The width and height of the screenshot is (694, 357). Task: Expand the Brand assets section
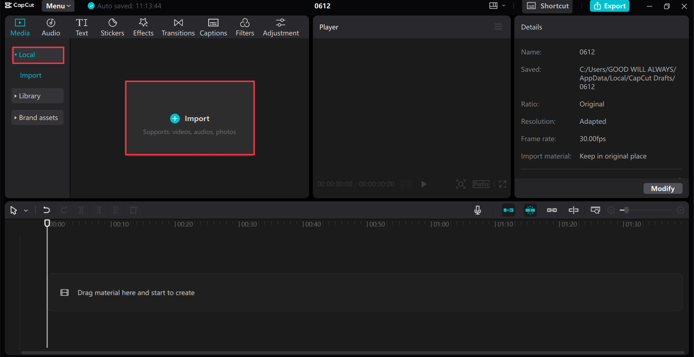tap(37, 118)
